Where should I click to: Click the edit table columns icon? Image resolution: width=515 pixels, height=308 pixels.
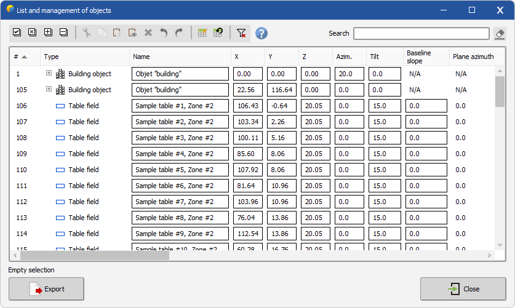(202, 33)
